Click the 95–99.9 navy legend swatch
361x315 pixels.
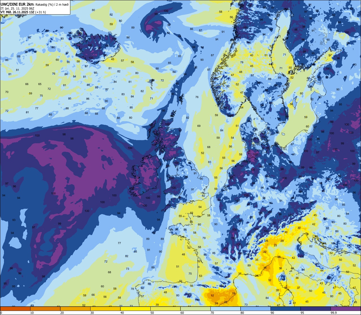coord(316,309)
